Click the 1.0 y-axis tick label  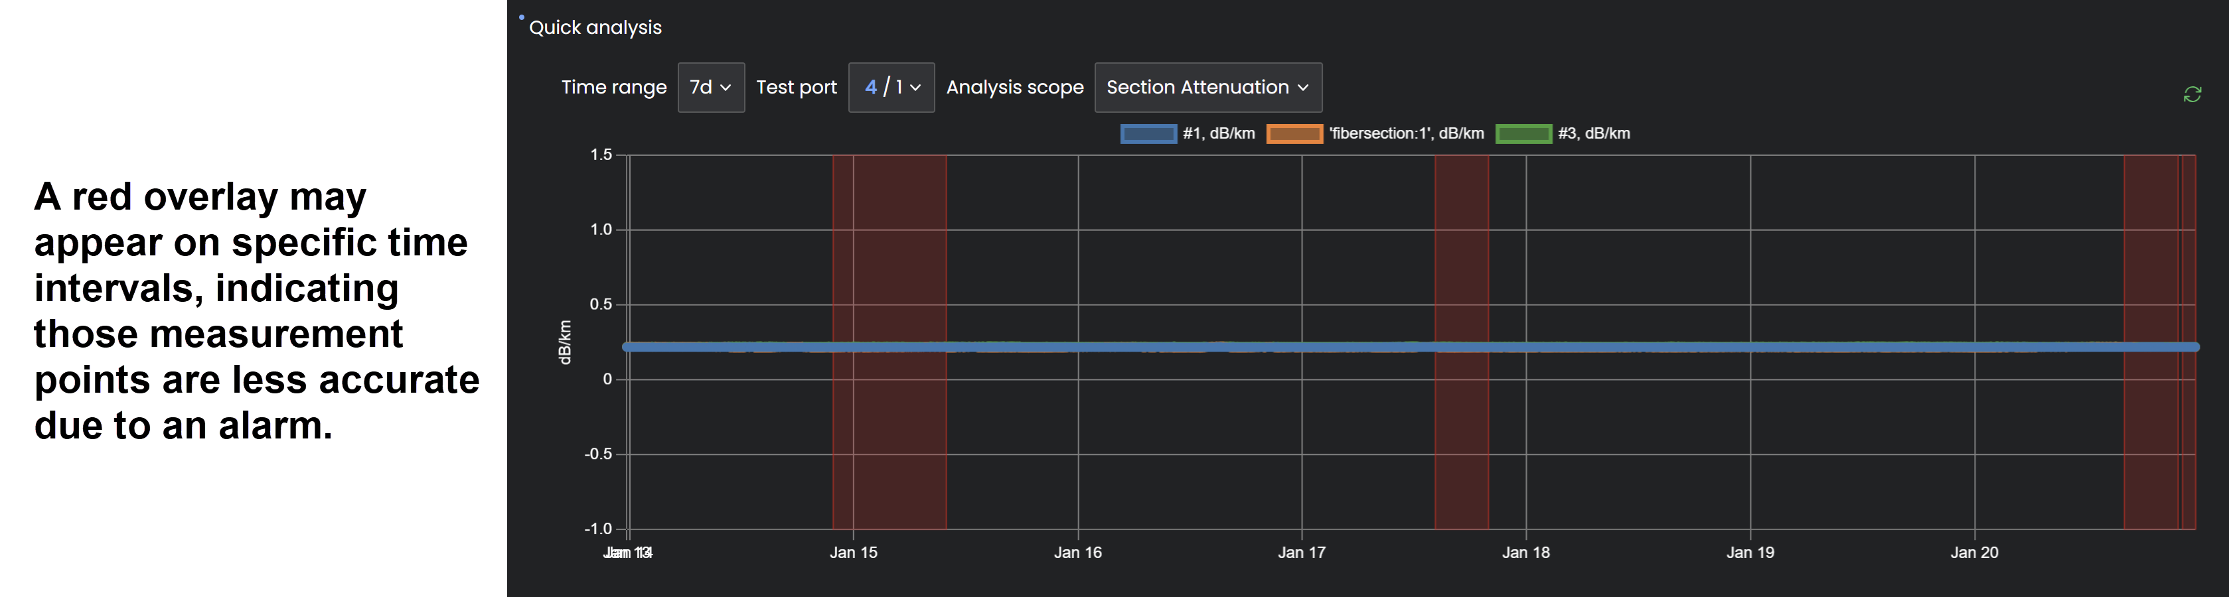click(601, 230)
